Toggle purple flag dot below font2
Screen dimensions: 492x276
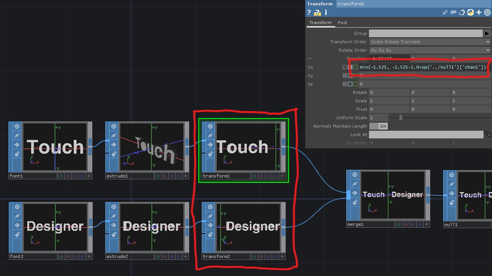[x=75, y=256]
